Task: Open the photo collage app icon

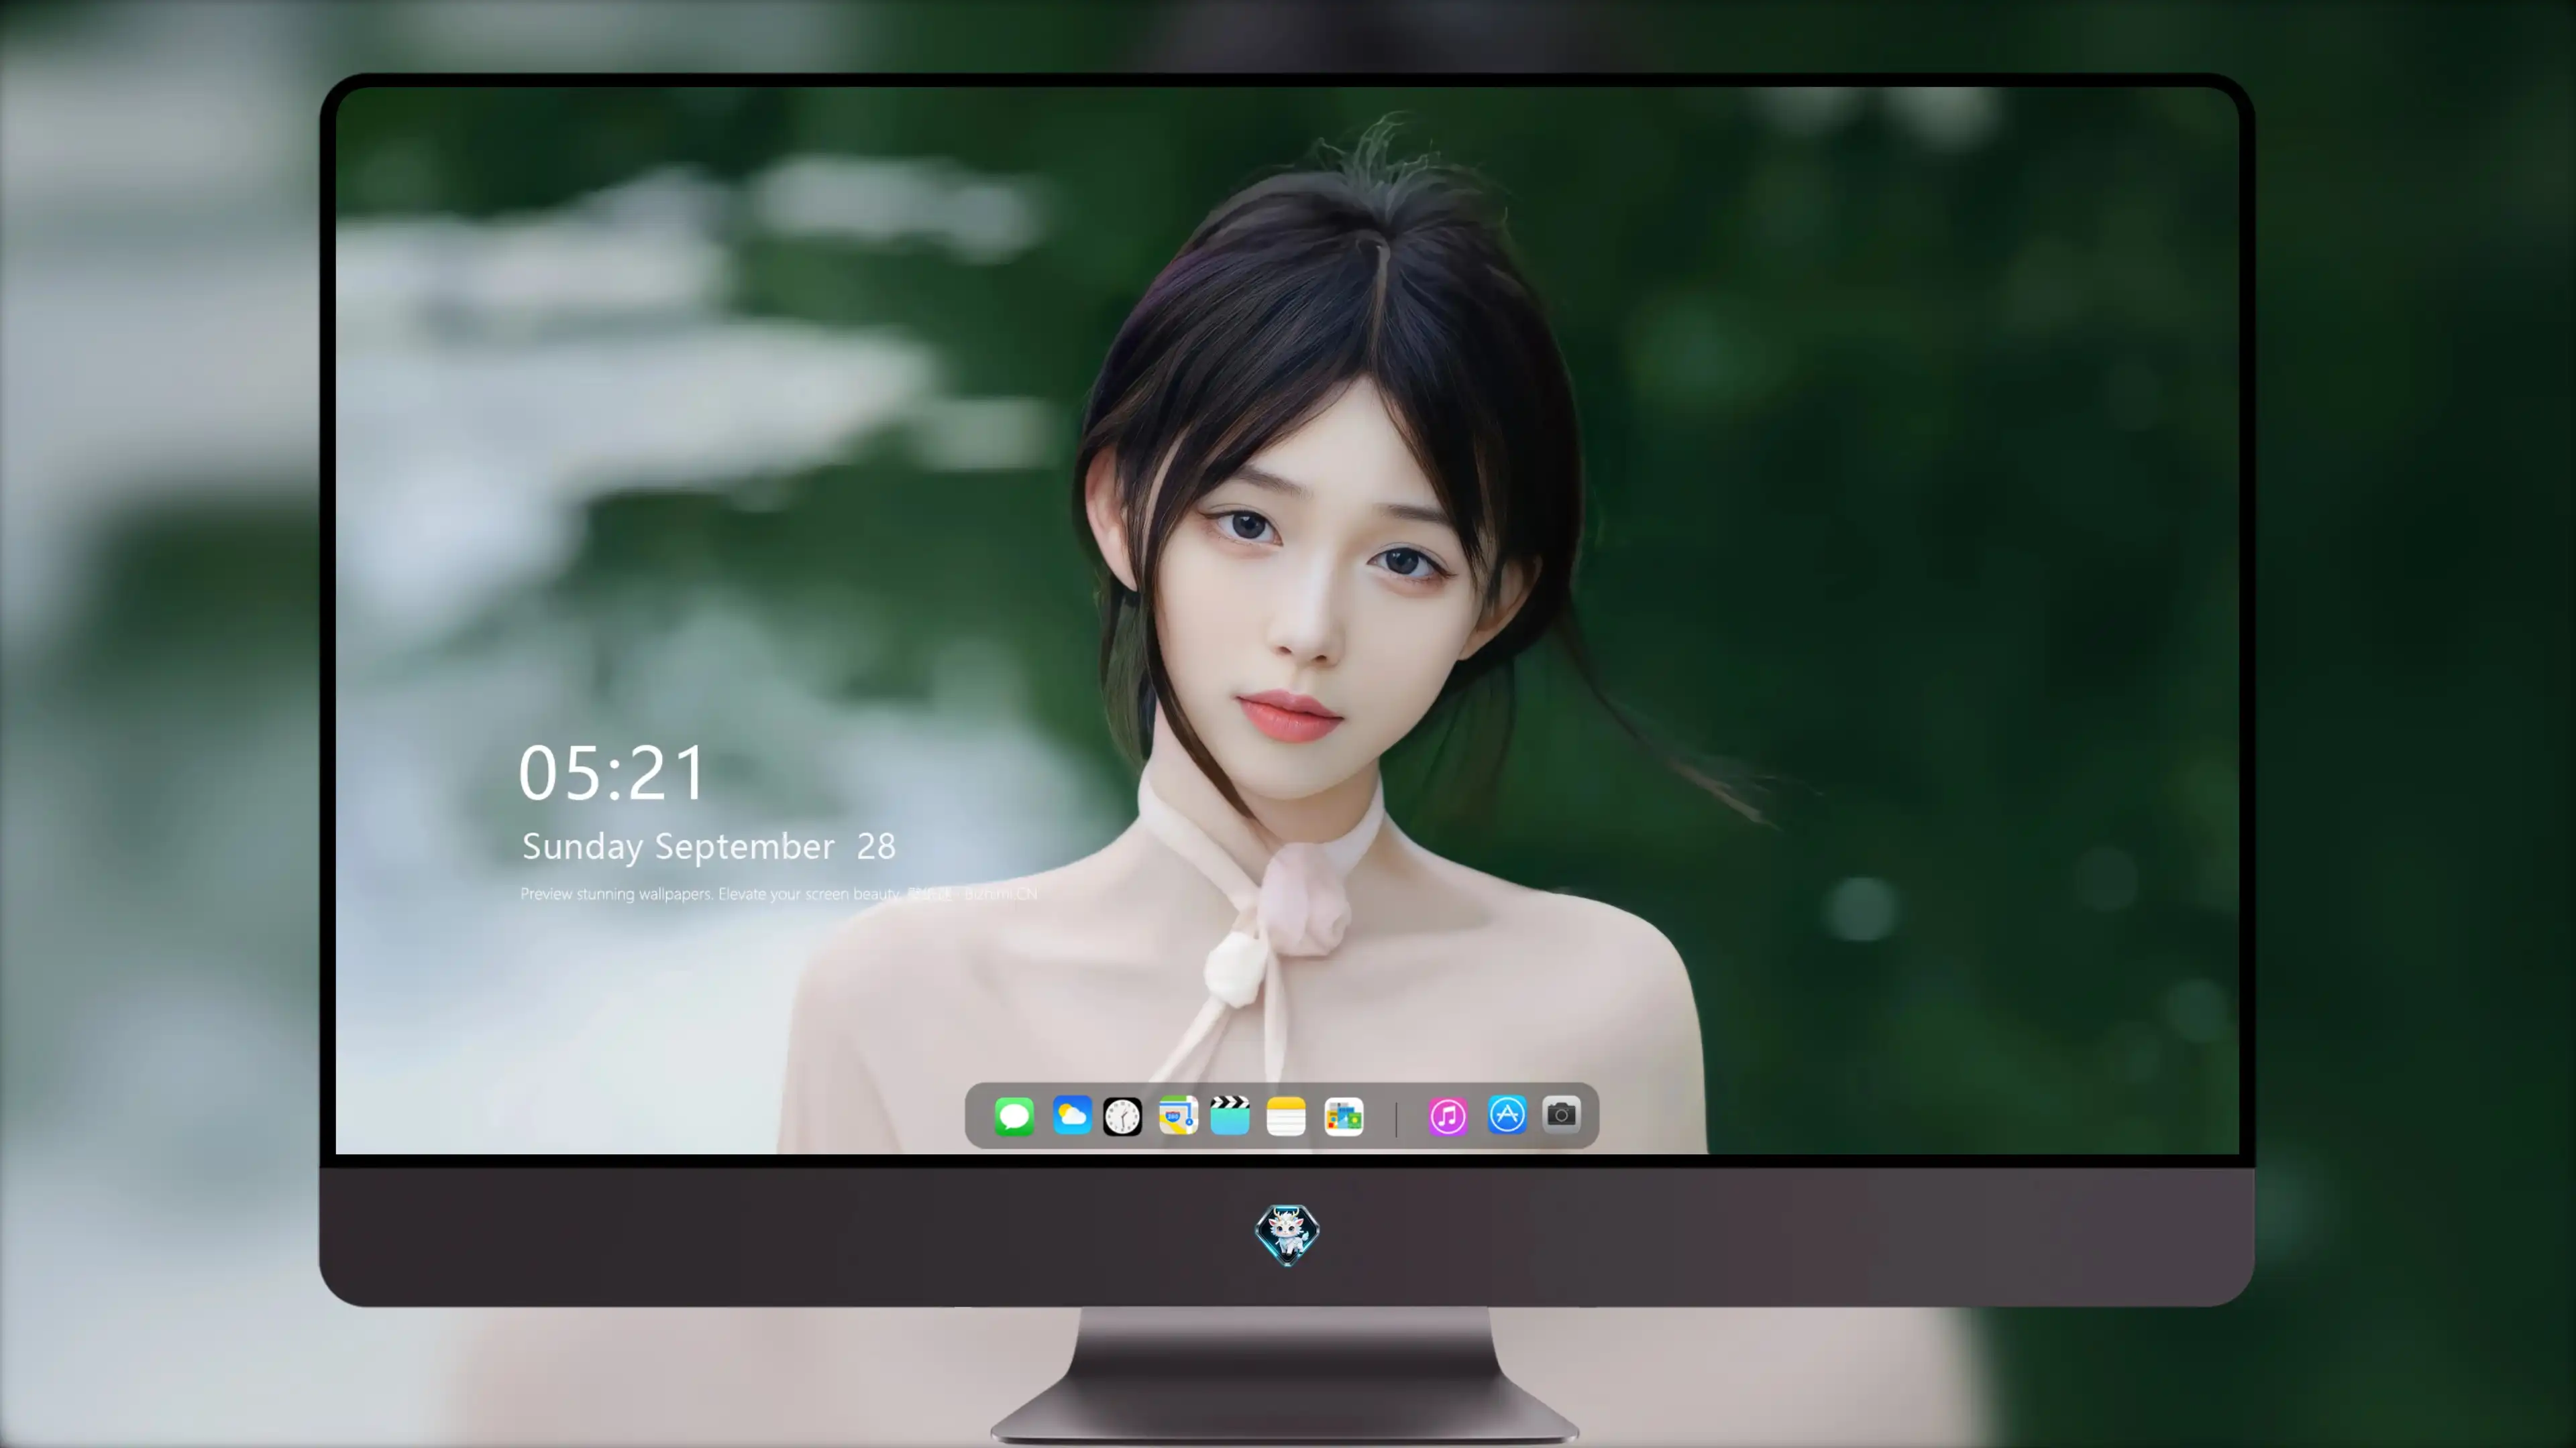Action: tap(1344, 1116)
